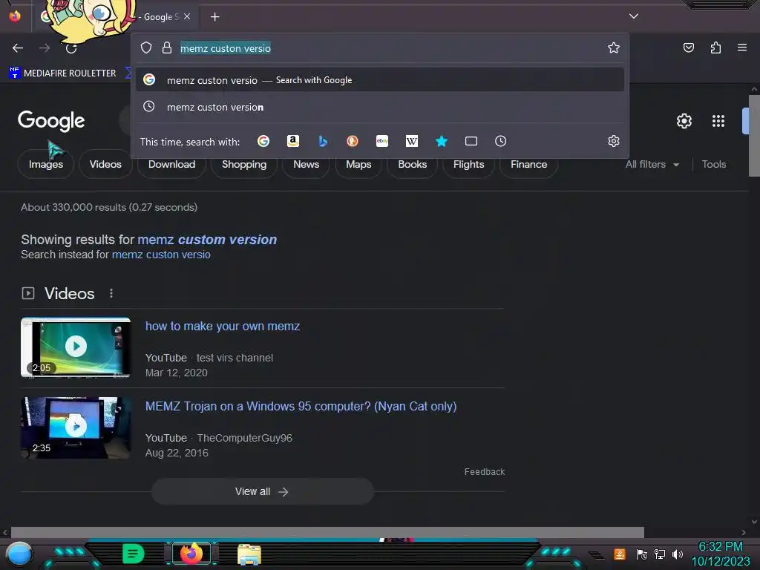Image resolution: width=760 pixels, height=570 pixels.
Task: Search in Bookmarks using star icon
Action: point(441,141)
